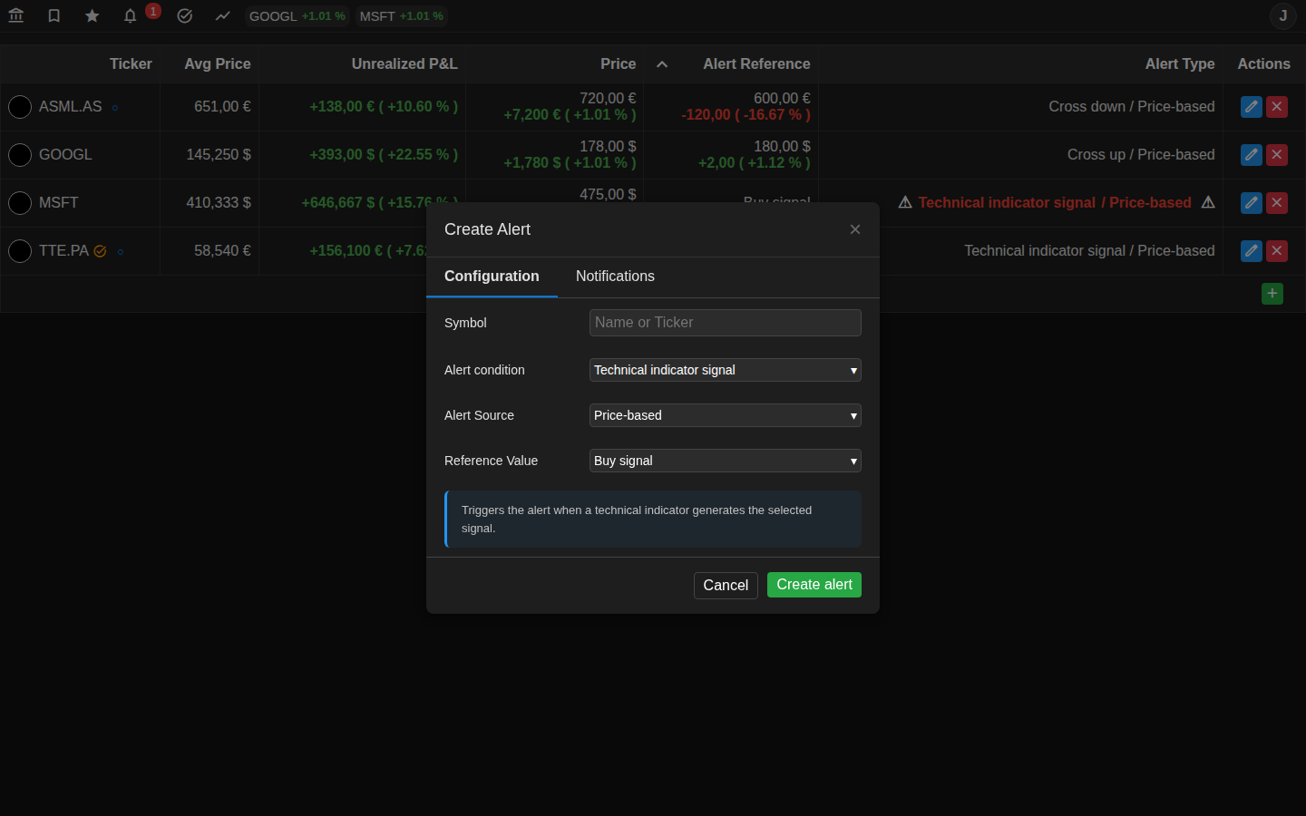Open the Alert Source dropdown
Screen dimensions: 1306x816
tap(726, 415)
